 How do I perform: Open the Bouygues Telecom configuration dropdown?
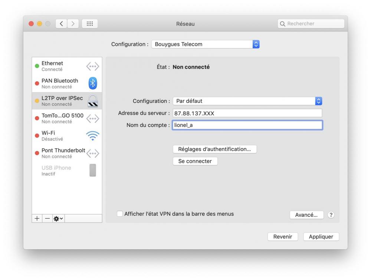(206, 44)
